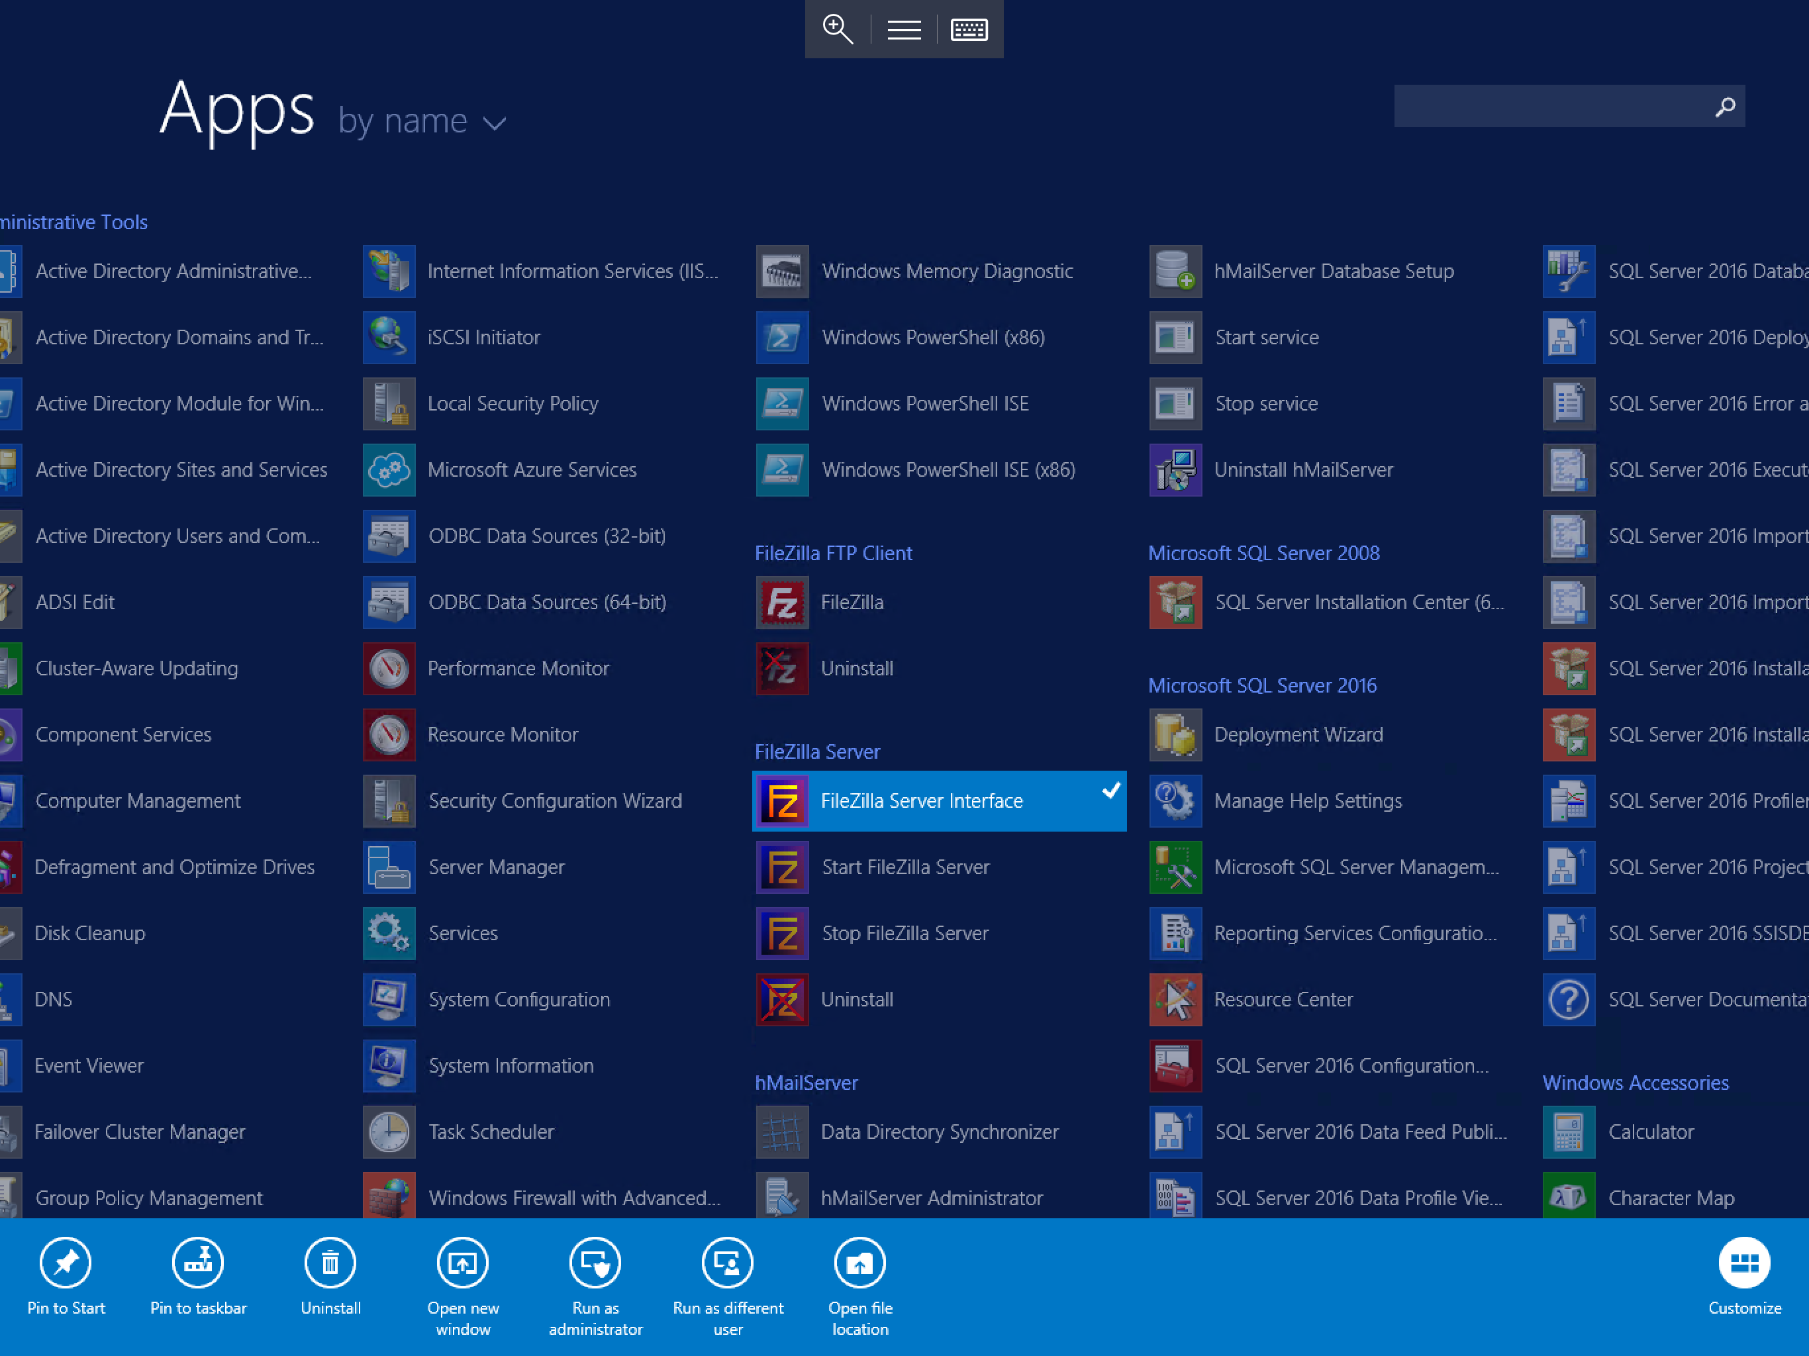Viewport: 1809px width, 1356px height.
Task: Launch Windows PowerShell ISE icon
Action: click(782, 404)
